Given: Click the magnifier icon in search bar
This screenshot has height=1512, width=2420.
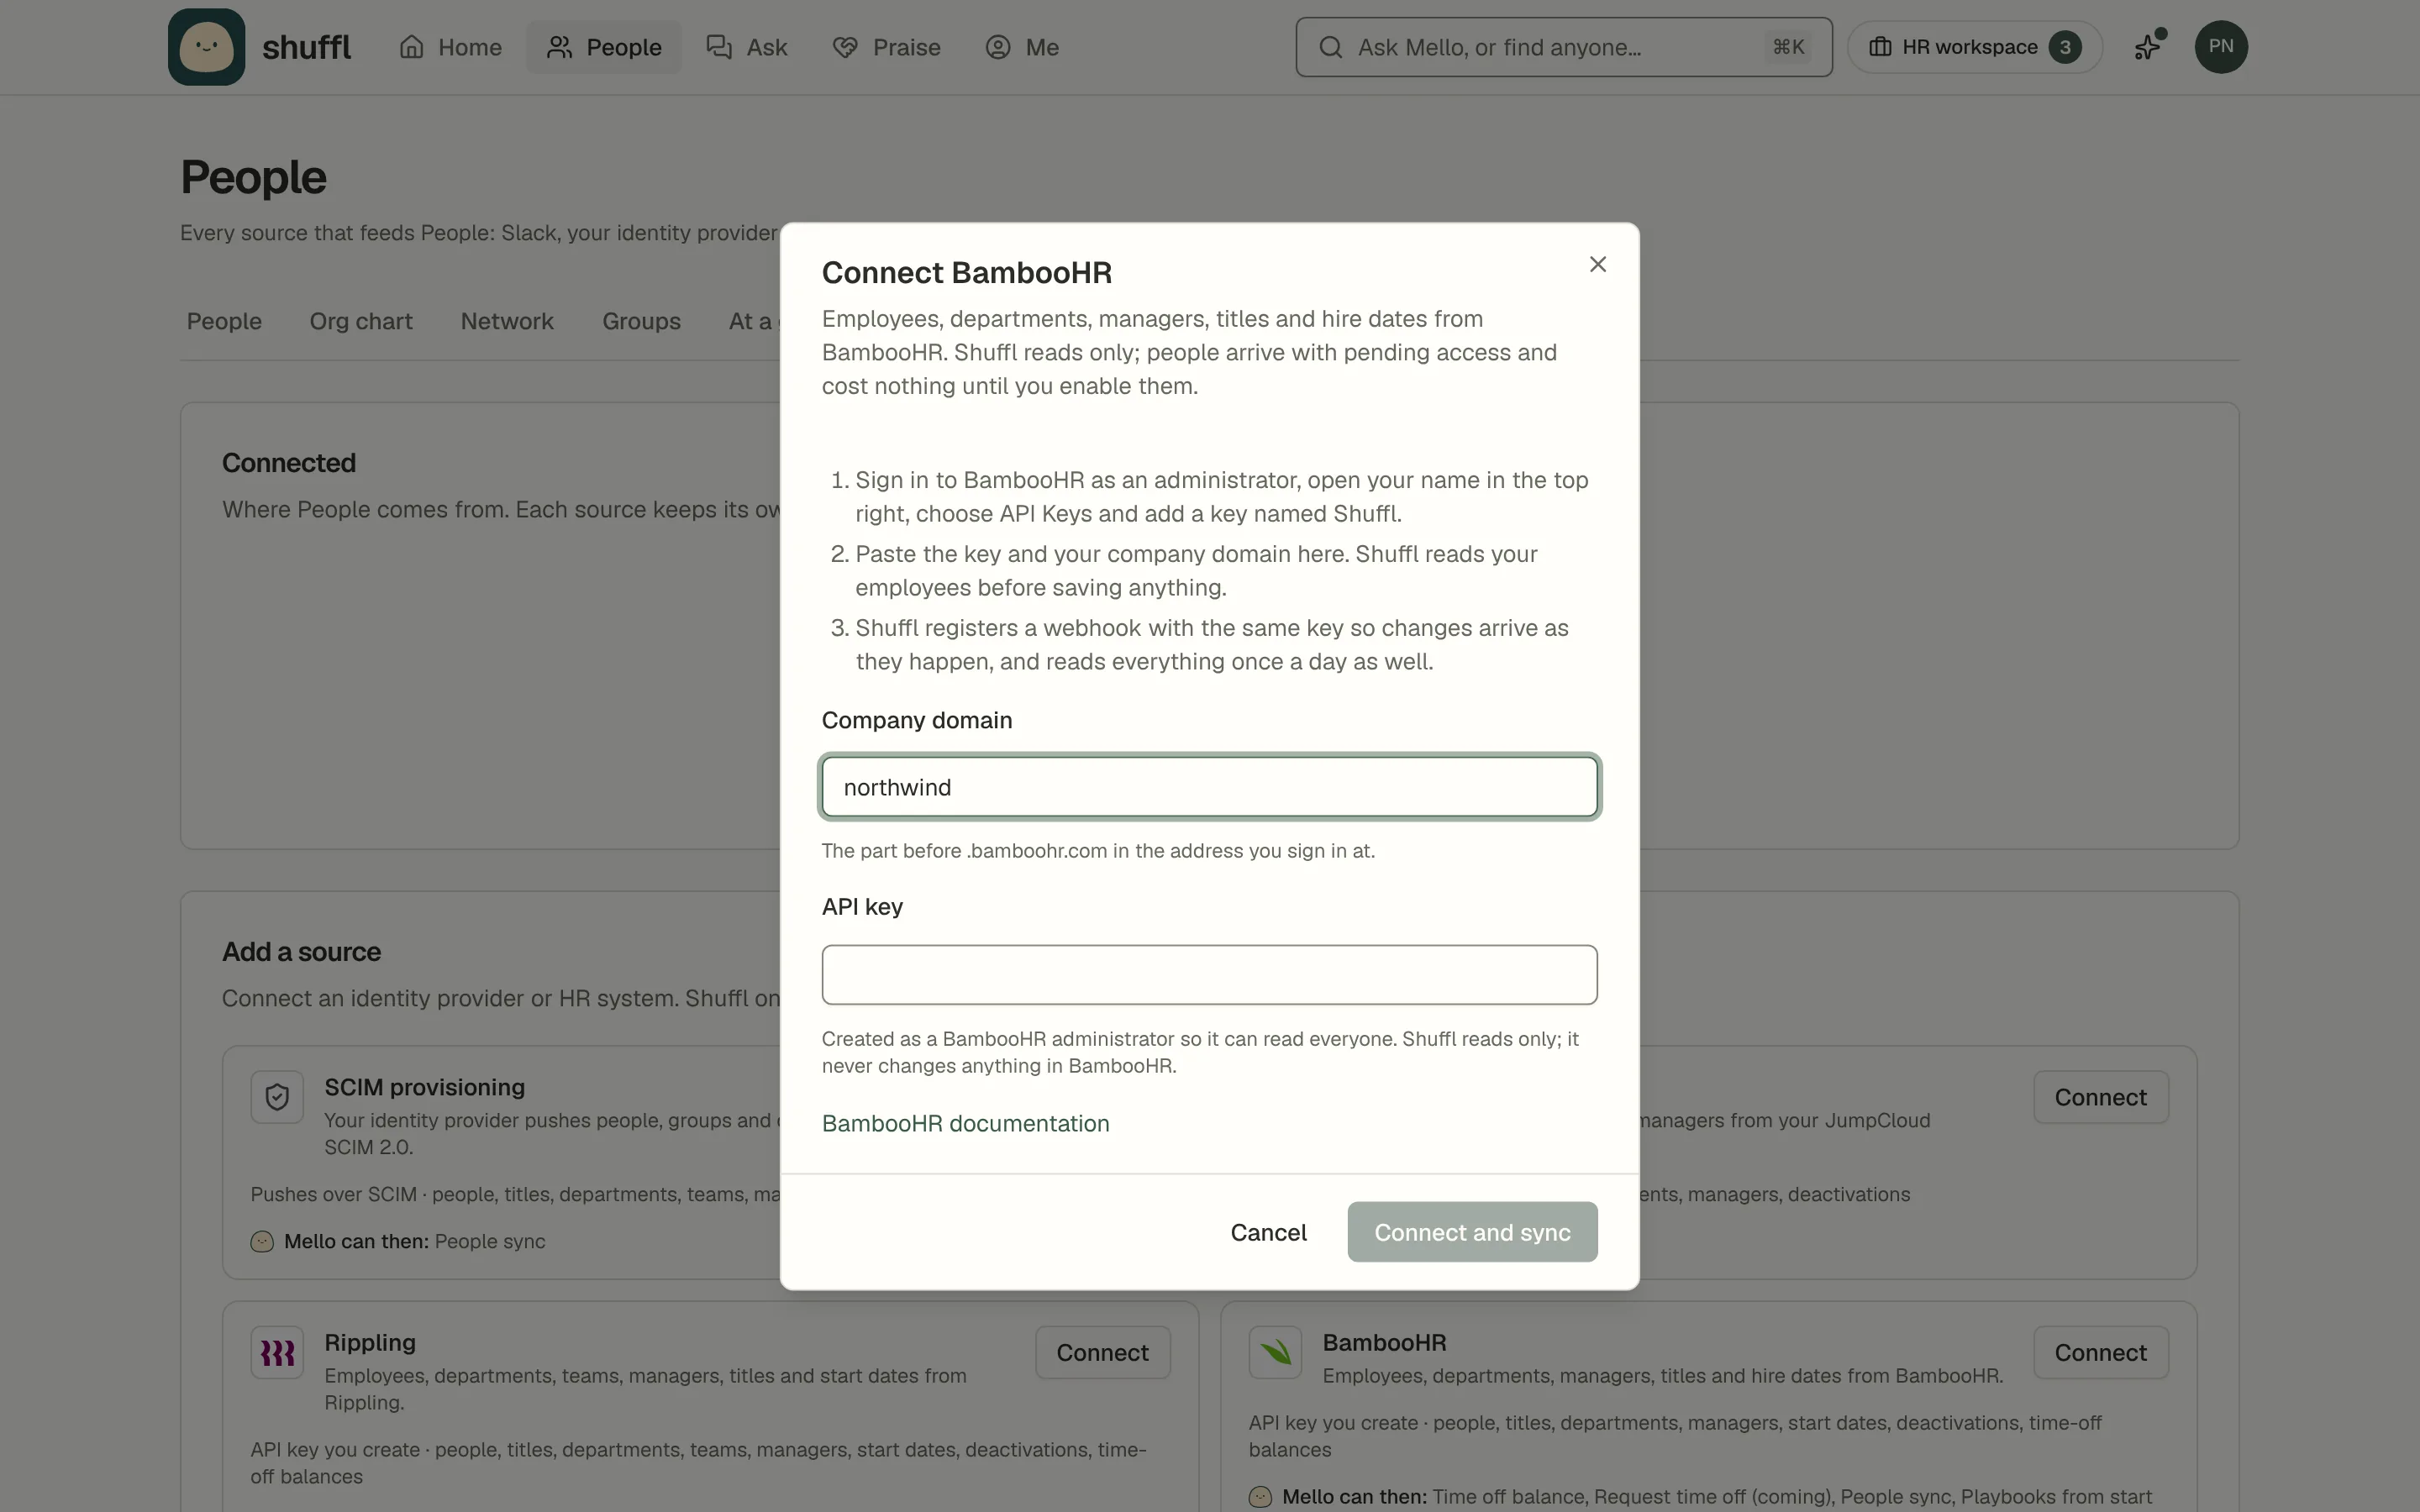Looking at the screenshot, I should coord(1330,47).
